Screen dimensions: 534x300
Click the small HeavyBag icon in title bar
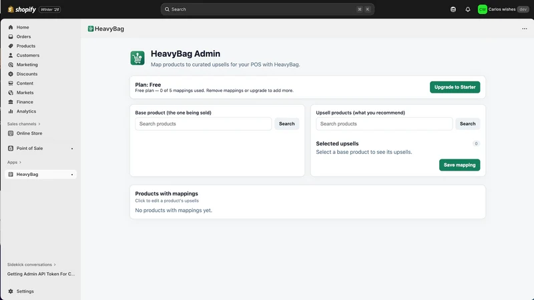point(91,29)
